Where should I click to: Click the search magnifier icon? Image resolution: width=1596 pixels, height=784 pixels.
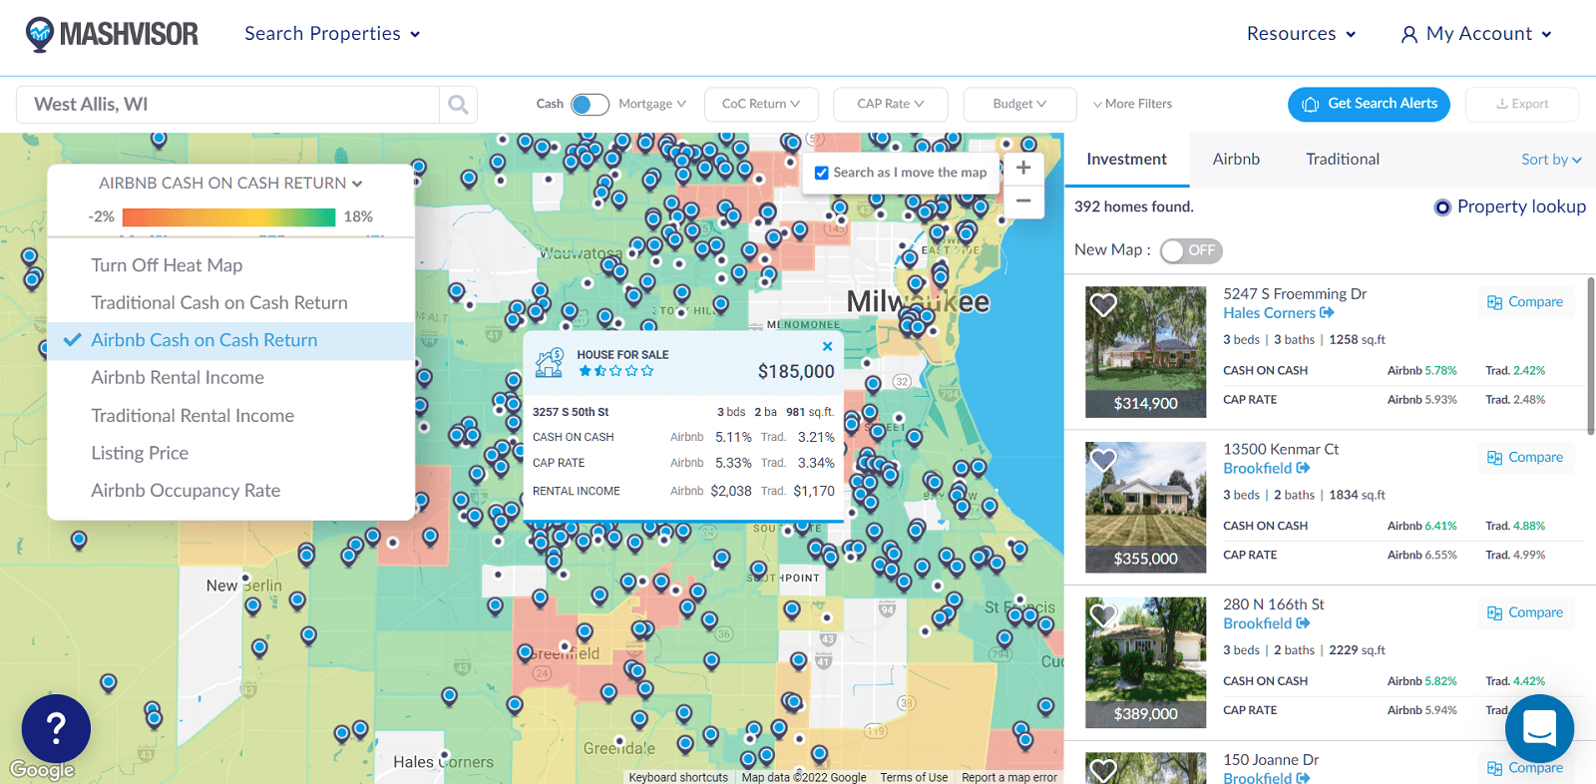point(458,105)
